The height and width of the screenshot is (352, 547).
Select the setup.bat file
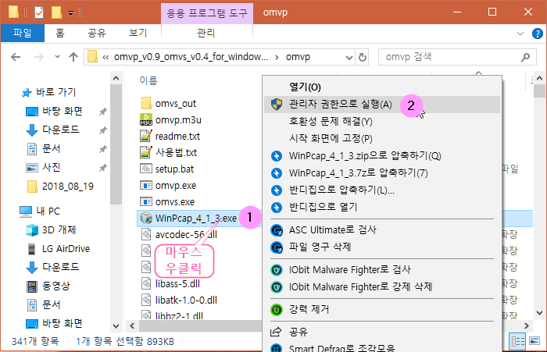tap(174, 169)
